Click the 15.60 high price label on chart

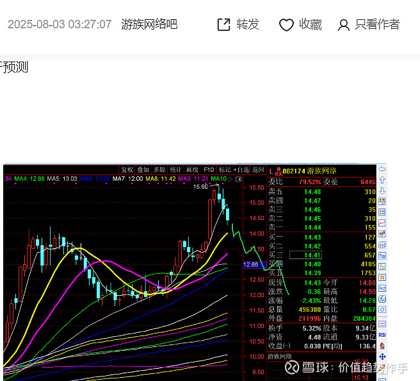tap(200, 187)
